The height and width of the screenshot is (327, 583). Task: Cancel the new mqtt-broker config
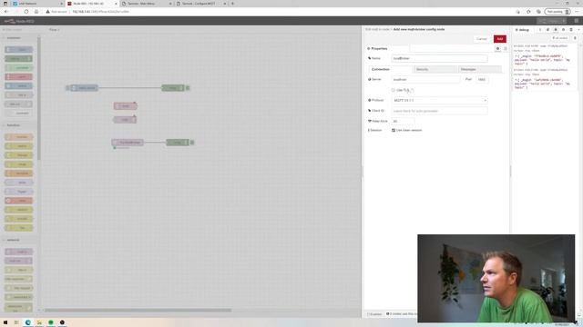(482, 39)
